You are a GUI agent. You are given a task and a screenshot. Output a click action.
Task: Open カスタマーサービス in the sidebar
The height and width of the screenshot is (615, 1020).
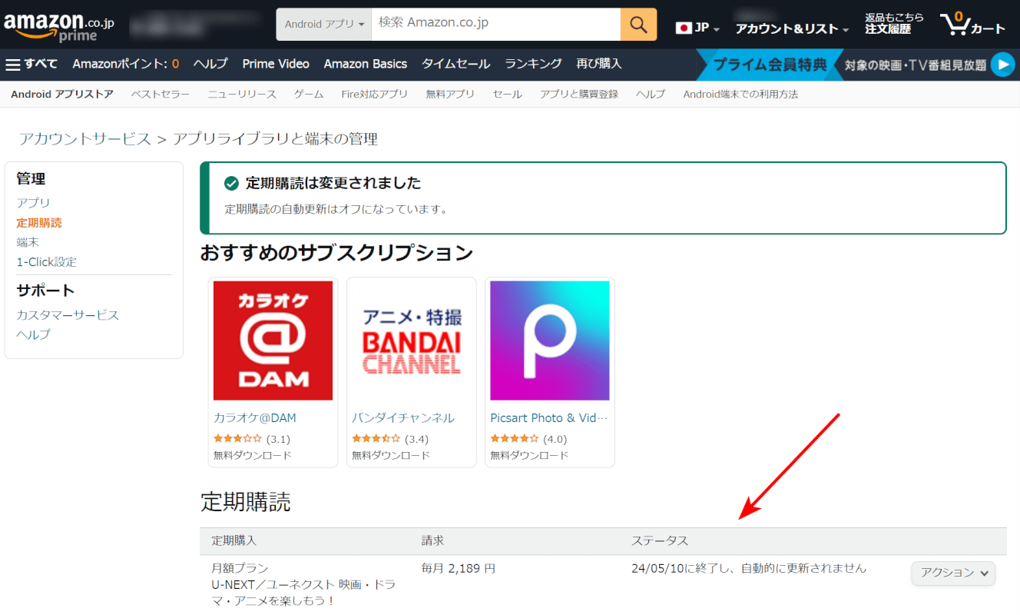[68, 315]
